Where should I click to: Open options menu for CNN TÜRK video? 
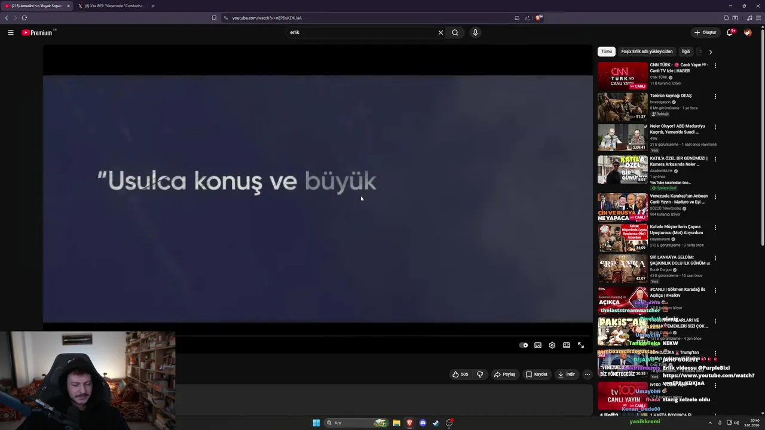pos(715,66)
